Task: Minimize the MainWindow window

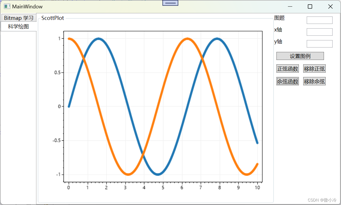Action: [290, 7]
